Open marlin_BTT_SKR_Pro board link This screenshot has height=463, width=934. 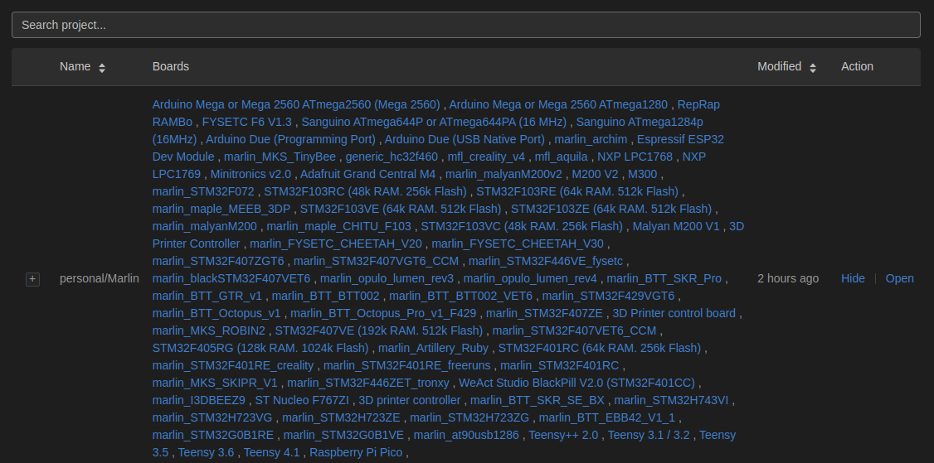tap(664, 278)
